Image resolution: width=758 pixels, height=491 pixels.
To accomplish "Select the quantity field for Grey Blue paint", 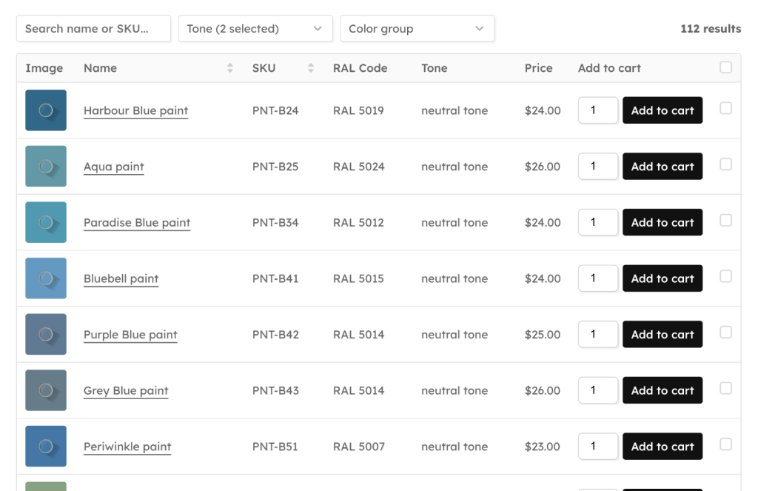I will coord(597,390).
